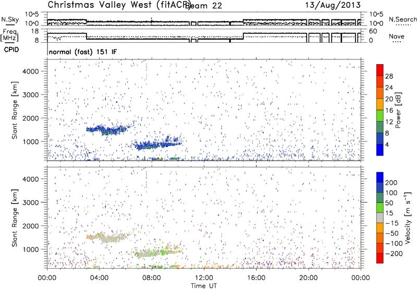Screen dimensions: 417x289
Task: Click the power-panel scatter band near 1500 km
Action: coord(109,129)
